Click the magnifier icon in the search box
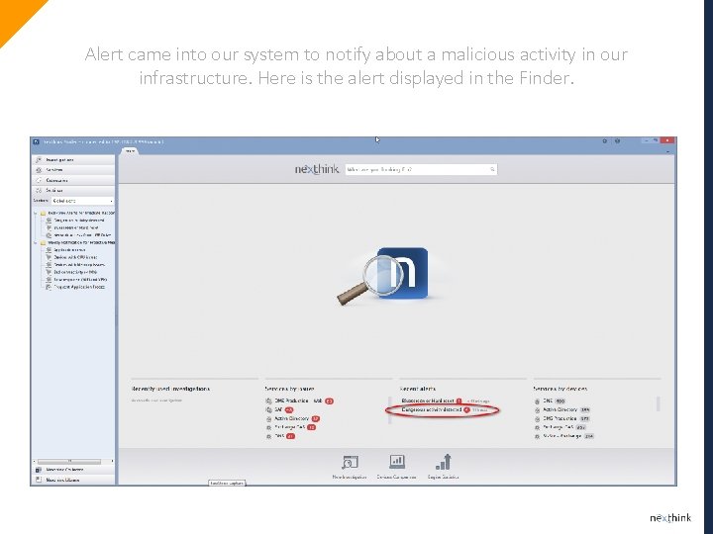The image size is (713, 534). click(492, 169)
